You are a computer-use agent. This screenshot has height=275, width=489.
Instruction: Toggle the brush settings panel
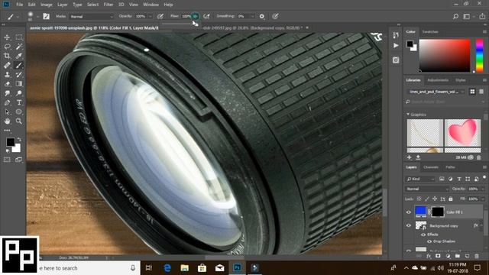pos(46,16)
